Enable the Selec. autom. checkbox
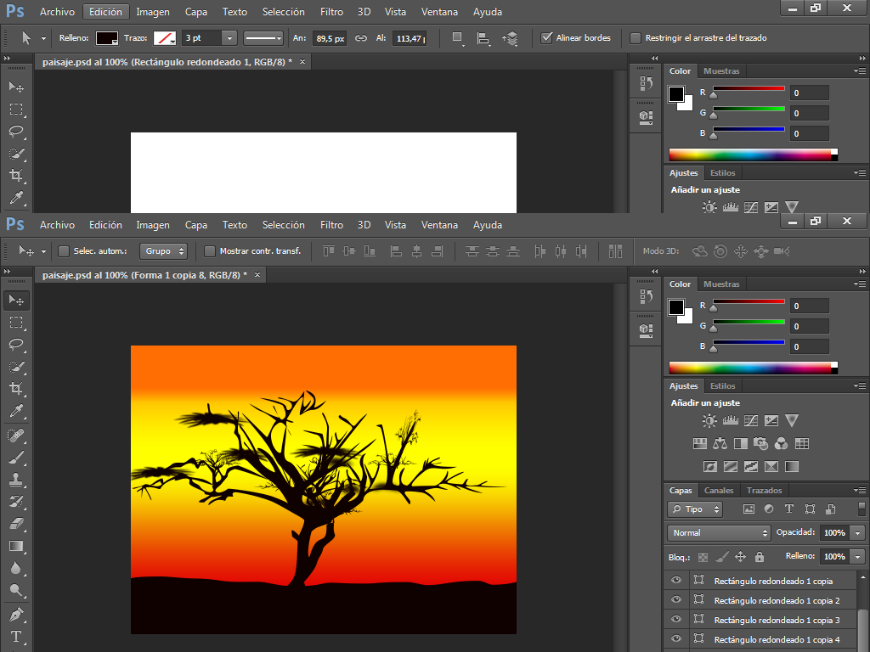870x652 pixels. (x=64, y=251)
